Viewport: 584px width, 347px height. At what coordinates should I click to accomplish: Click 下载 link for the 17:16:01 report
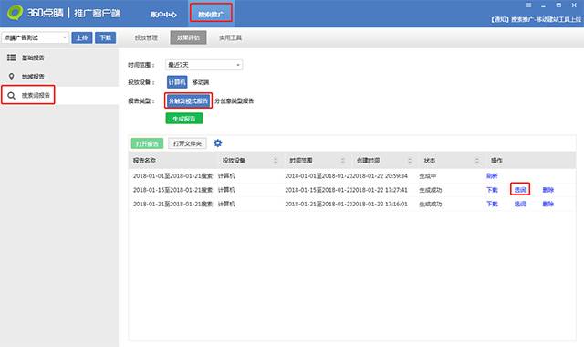[492, 204]
